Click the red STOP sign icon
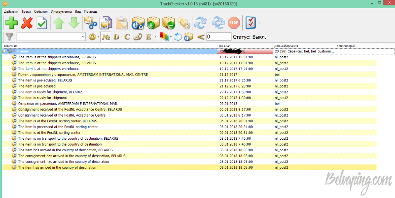 coord(233,23)
